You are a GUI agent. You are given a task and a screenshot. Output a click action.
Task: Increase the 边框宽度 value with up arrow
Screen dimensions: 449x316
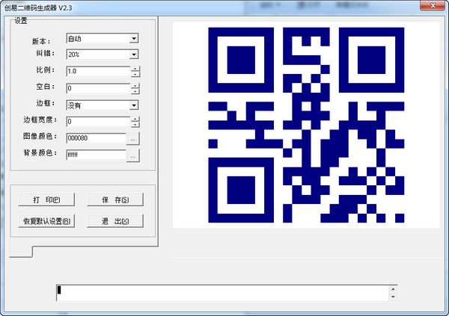click(x=135, y=119)
